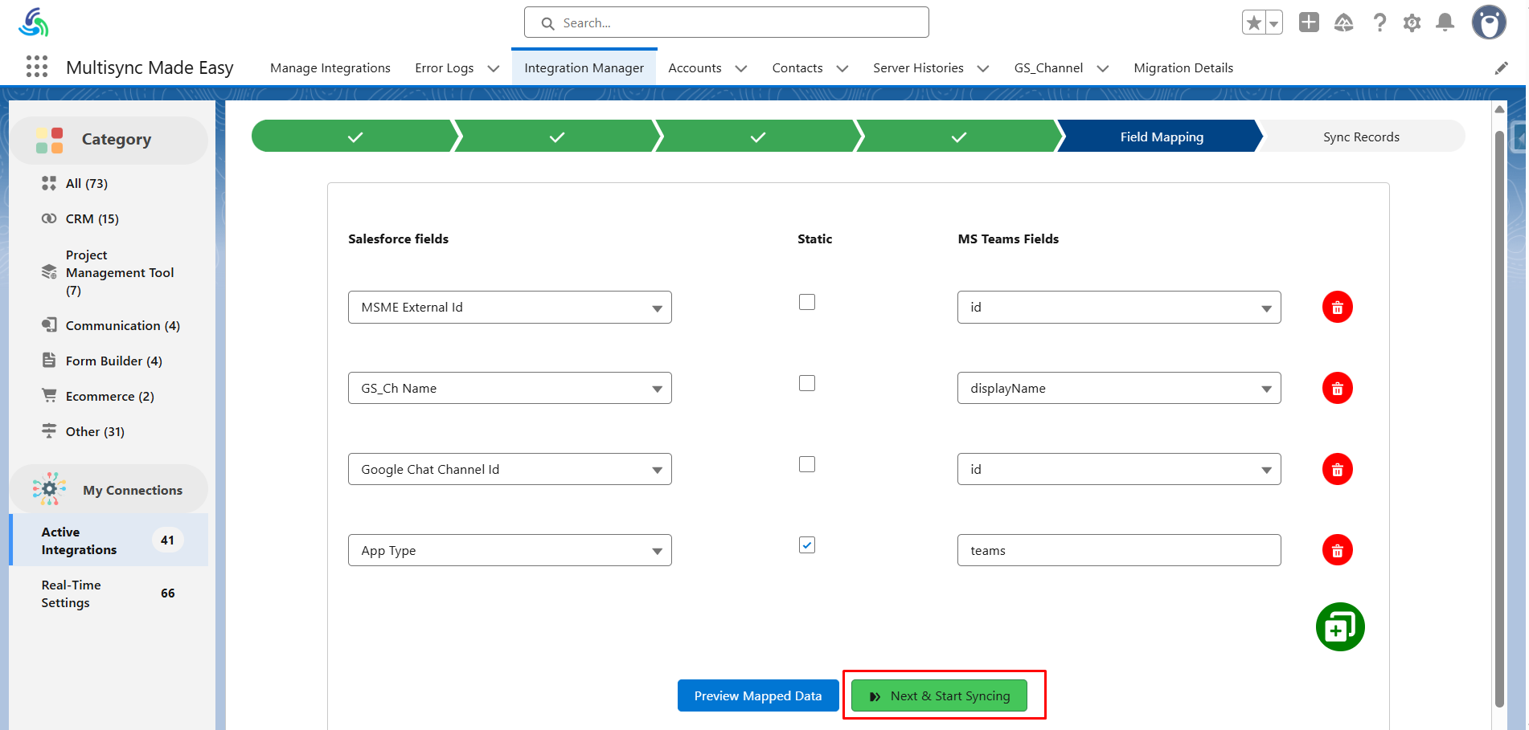Open Salesforce Setup gear icon
Screen dimensions: 1529x730
1412,22
